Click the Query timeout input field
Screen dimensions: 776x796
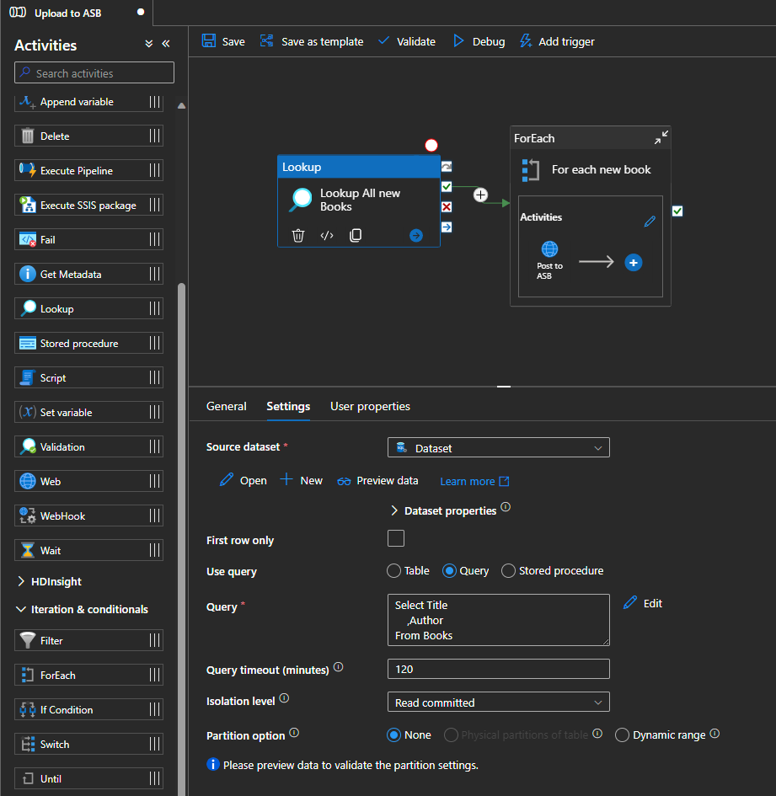pyautogui.click(x=498, y=669)
